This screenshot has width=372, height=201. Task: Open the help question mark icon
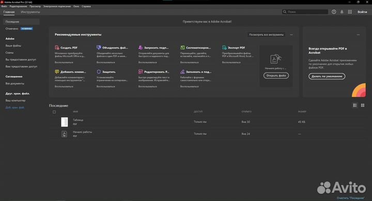(334, 12)
